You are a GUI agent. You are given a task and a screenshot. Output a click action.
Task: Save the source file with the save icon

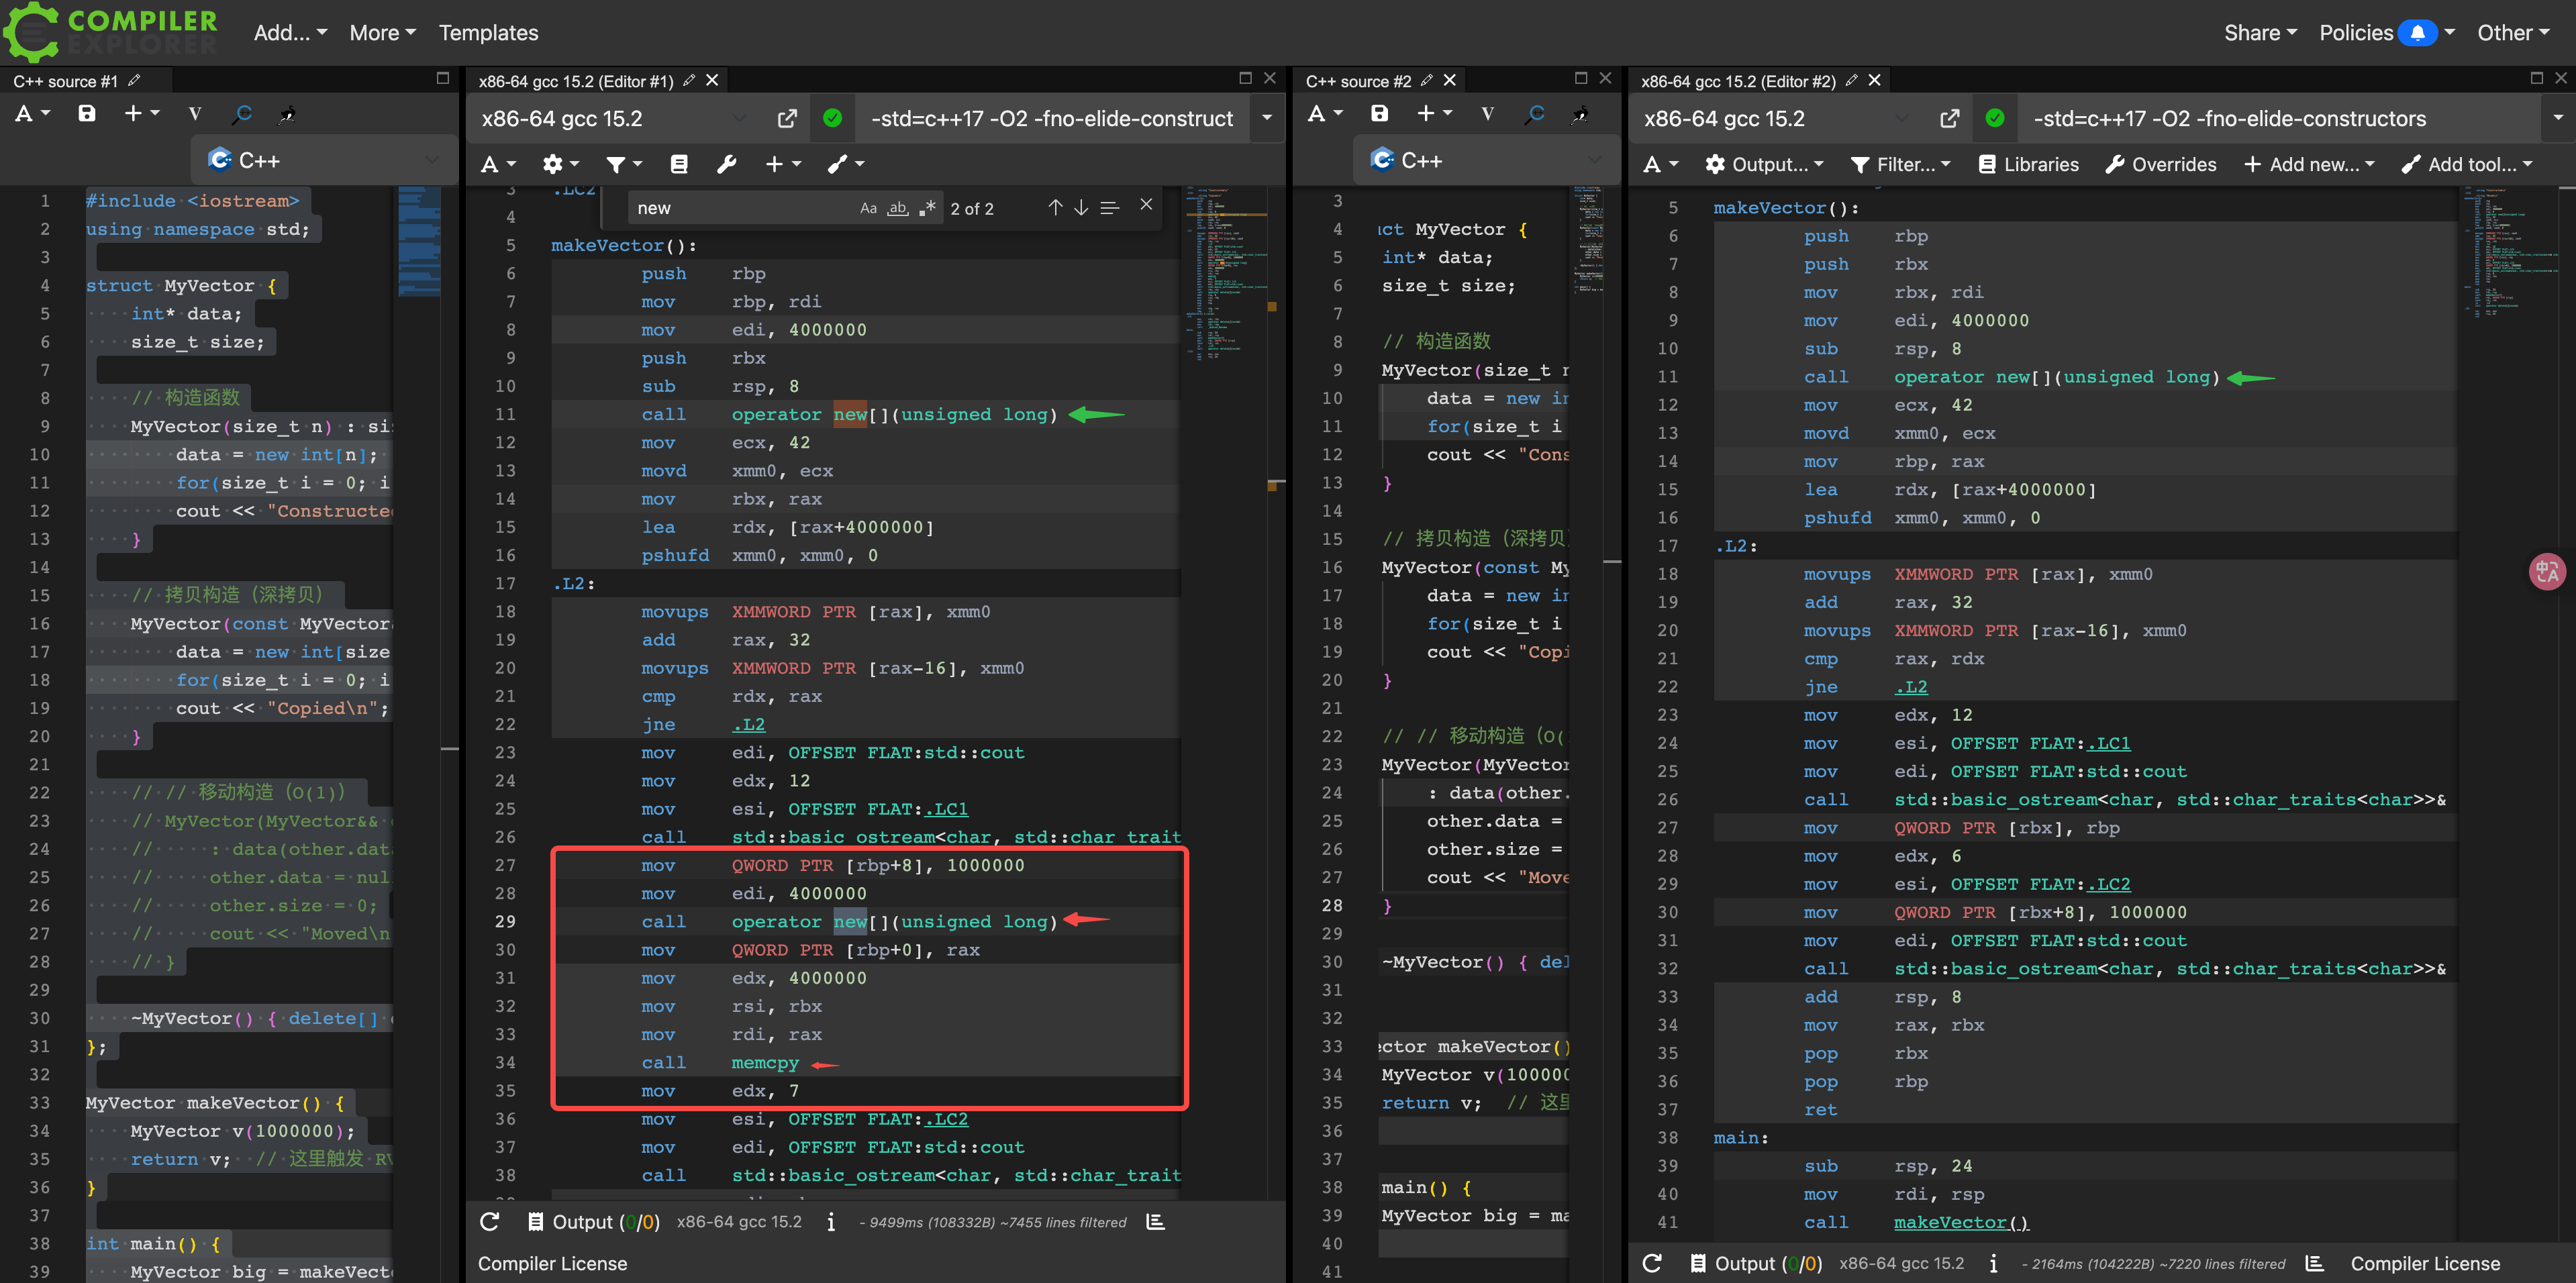pos(87,113)
